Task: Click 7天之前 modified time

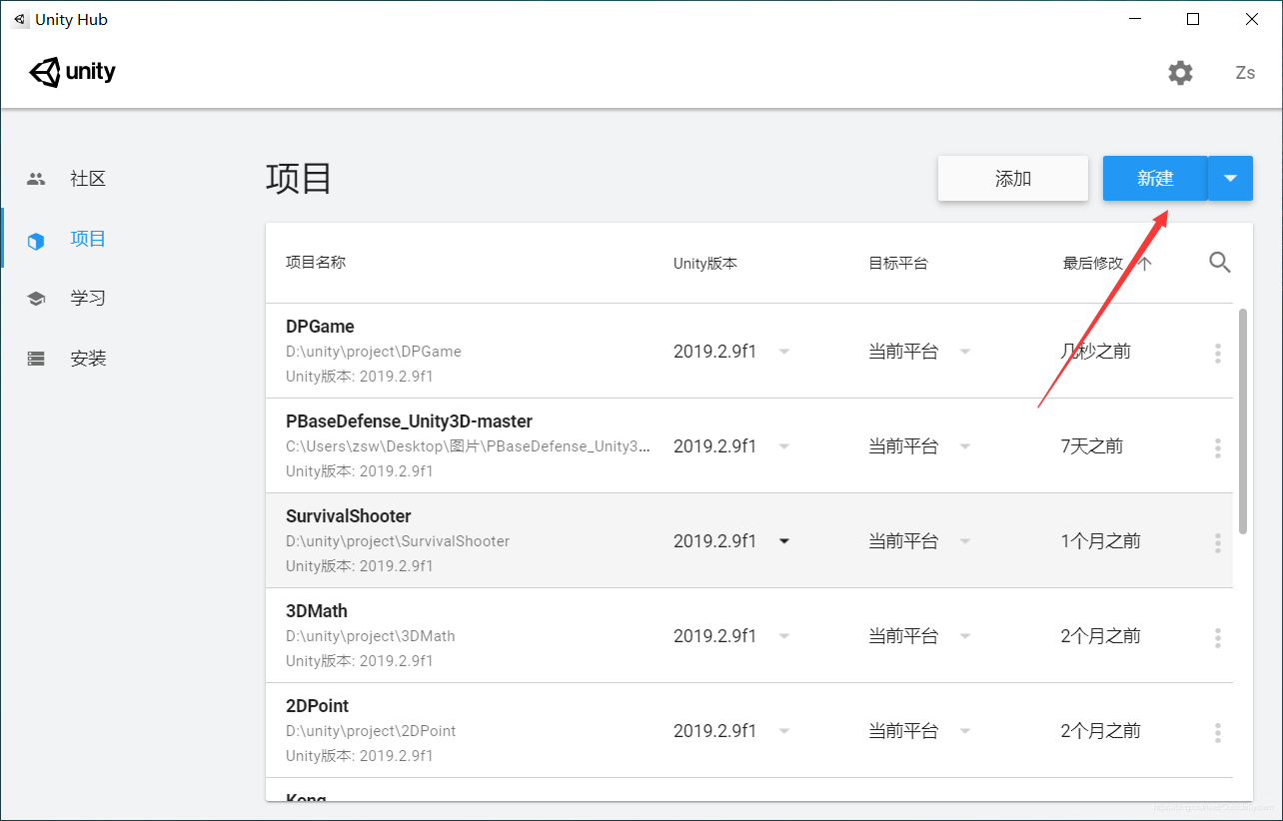Action: (1092, 446)
